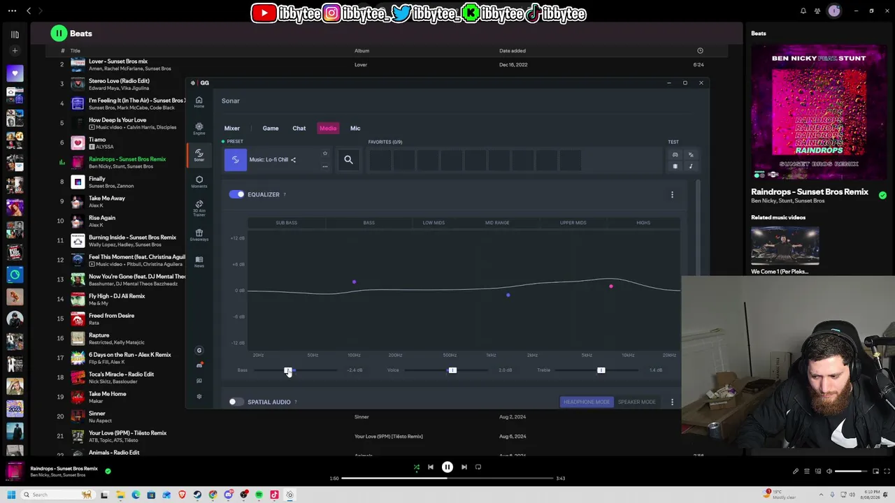Open the Engine section in GG sidebar
The height and width of the screenshot is (503, 895).
[199, 129]
